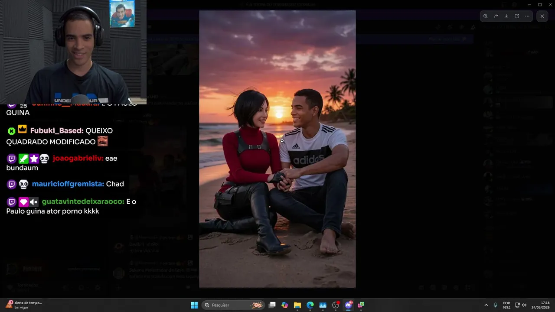Screen dimensions: 555x312
Task: Expand the hidden system tray icons chevron
Action: coord(486,305)
